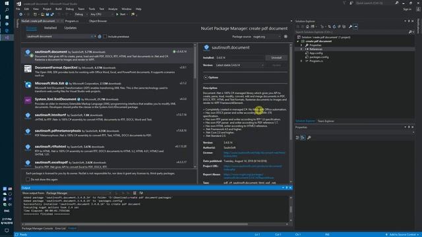This screenshot has height=237, width=422.
Task: Open the Show output from dropdown
Action: point(78,193)
